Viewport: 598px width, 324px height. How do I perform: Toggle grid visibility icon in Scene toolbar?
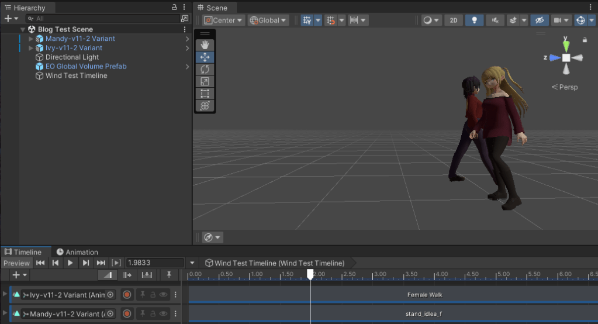307,20
